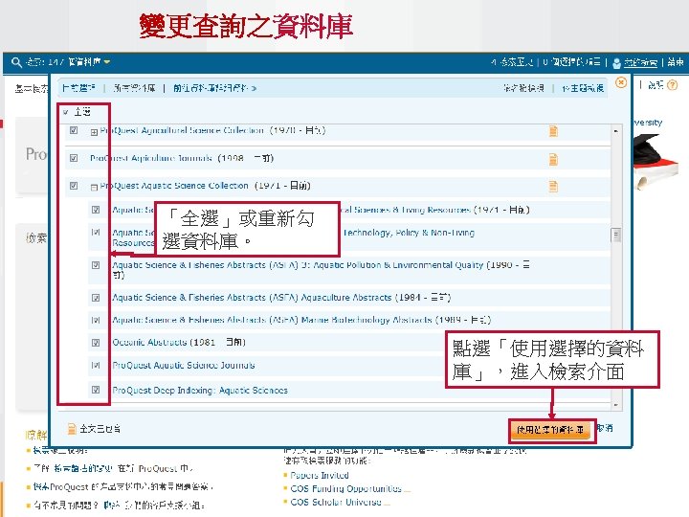Open ProQuest Aquatic Science Journals link
Screen dimensions: 689x517
(x=183, y=366)
